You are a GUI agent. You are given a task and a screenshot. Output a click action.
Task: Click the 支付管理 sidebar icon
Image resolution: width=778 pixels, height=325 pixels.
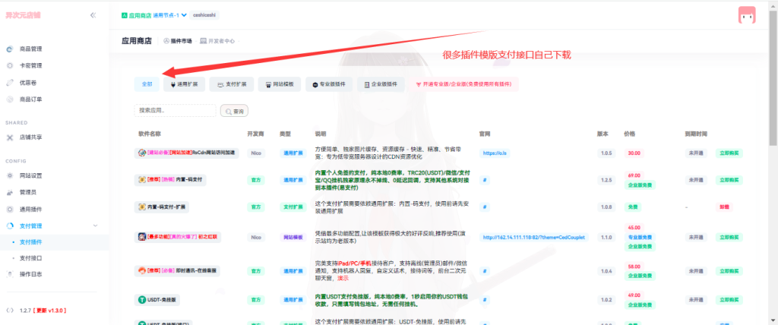point(9,226)
